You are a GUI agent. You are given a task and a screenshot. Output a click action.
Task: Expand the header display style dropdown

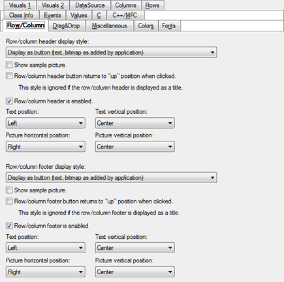[112, 52]
